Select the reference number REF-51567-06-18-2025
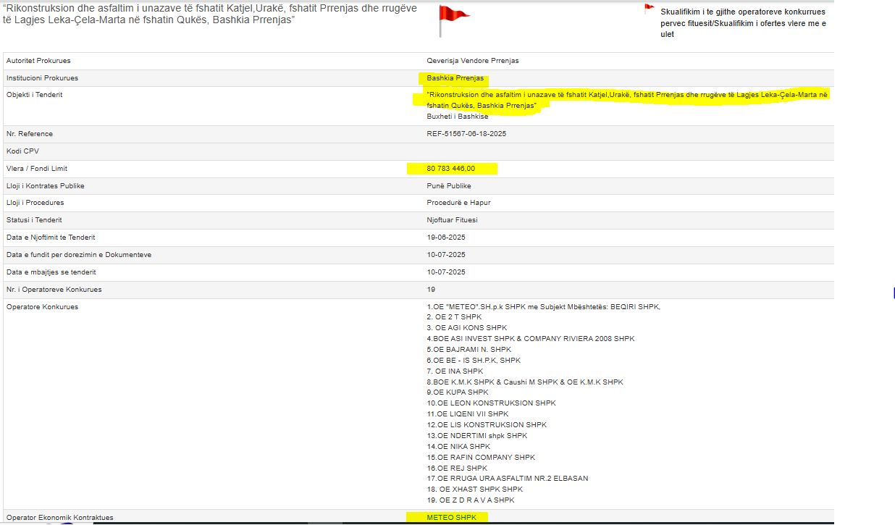Image resolution: width=895 pixels, height=525 pixels. click(x=466, y=134)
